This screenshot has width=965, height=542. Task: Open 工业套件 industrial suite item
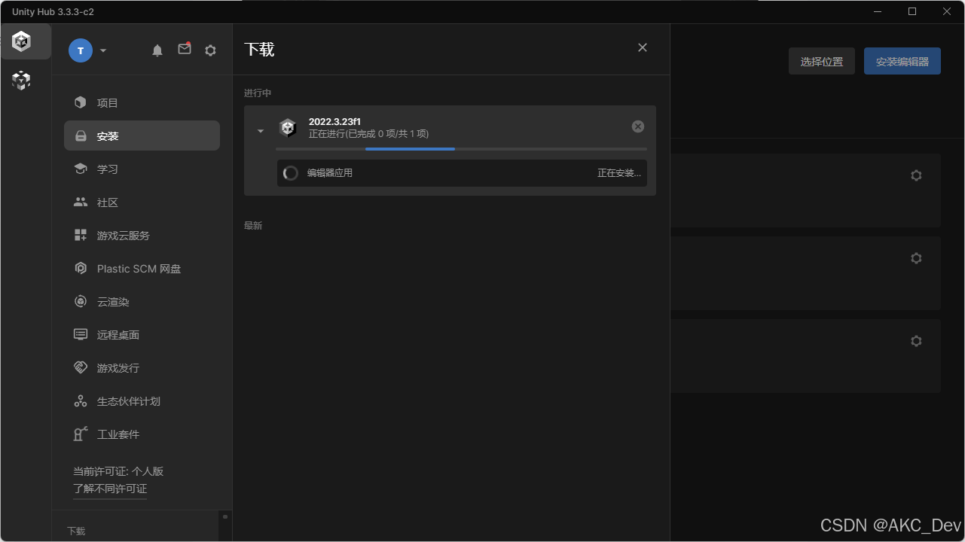coord(142,434)
